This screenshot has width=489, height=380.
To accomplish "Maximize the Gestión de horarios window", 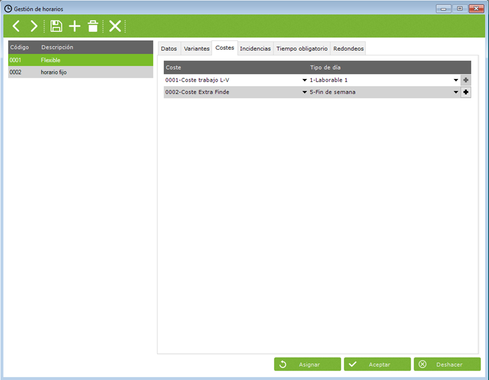I will (460, 9).
